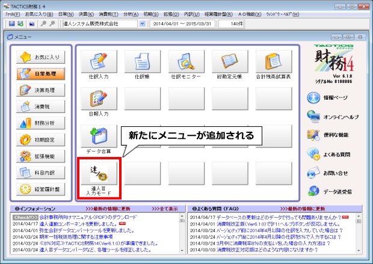Select 拡張機能 in the sidebar

(41, 156)
